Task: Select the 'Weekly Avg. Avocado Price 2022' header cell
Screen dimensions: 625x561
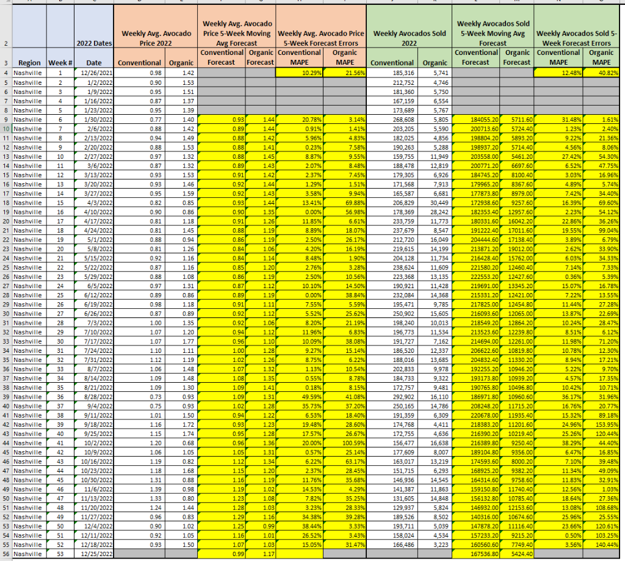Action: (x=156, y=26)
